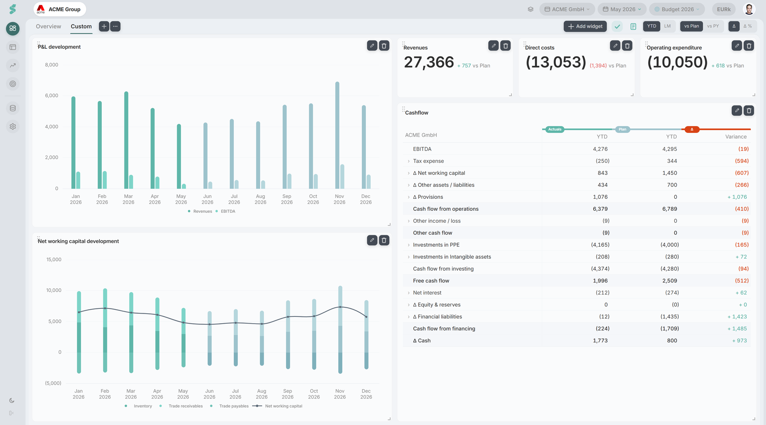Screen dimensions: 766x425
Task: Switch to percentage delta Δ % toggle
Action: (x=748, y=26)
